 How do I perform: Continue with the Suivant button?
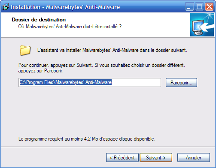[156, 158]
